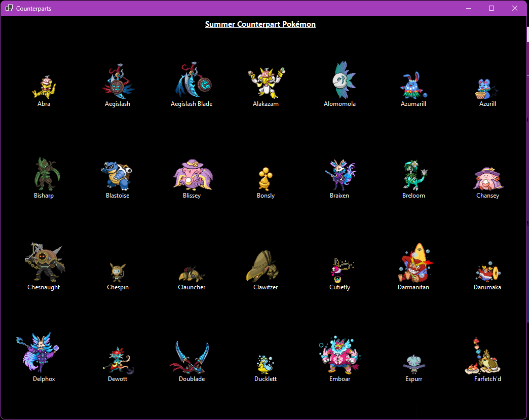Image resolution: width=529 pixels, height=420 pixels.
Task: Click the Counterparts window title icon
Action: [9, 8]
